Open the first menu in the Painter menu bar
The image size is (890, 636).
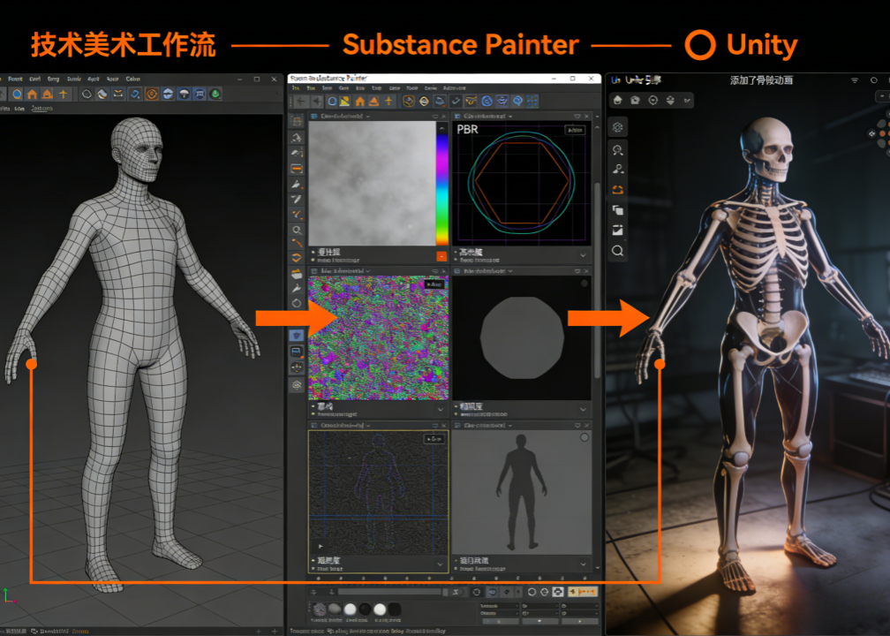(295, 88)
